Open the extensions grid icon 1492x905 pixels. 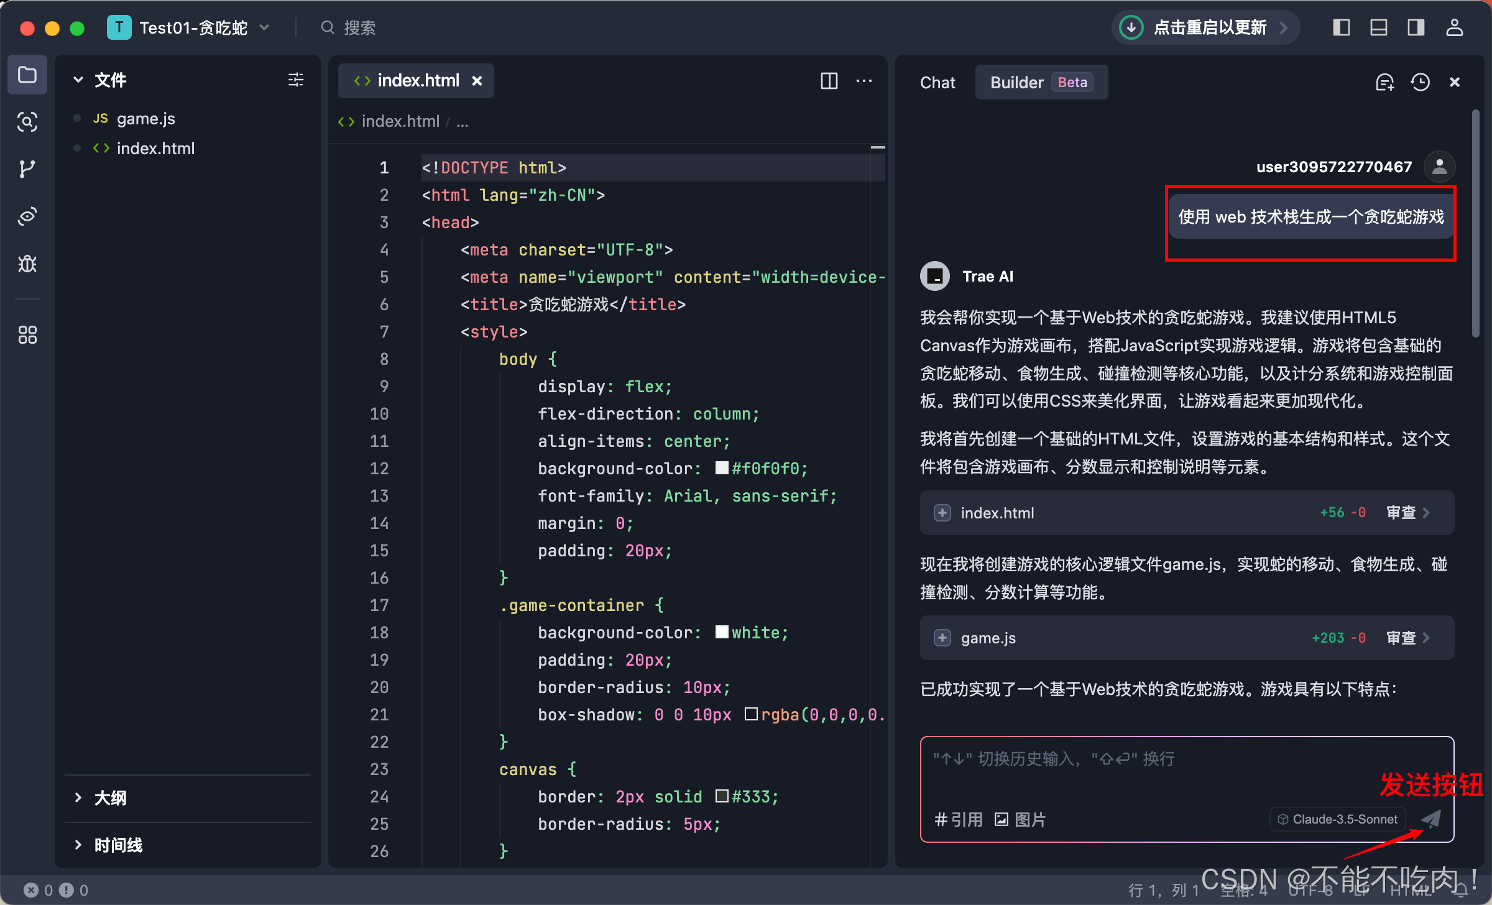(x=27, y=335)
